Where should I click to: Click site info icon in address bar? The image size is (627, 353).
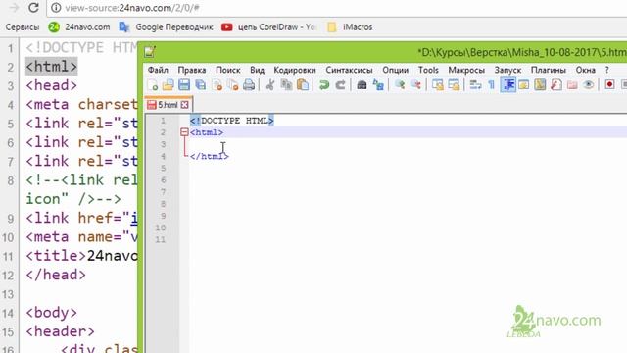(x=56, y=8)
